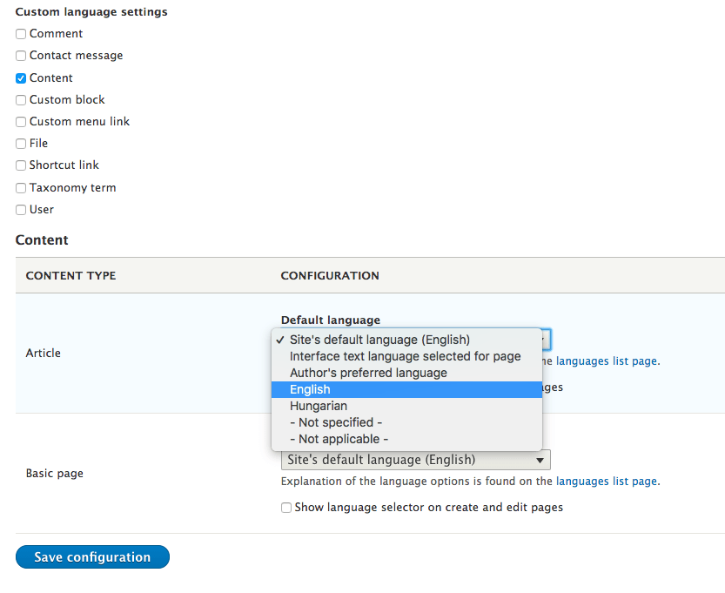The width and height of the screenshot is (725, 593).
Task: Enable the Shortcut link checkbox
Action: pos(21,165)
